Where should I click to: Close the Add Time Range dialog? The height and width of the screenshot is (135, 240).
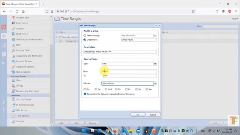(159, 25)
